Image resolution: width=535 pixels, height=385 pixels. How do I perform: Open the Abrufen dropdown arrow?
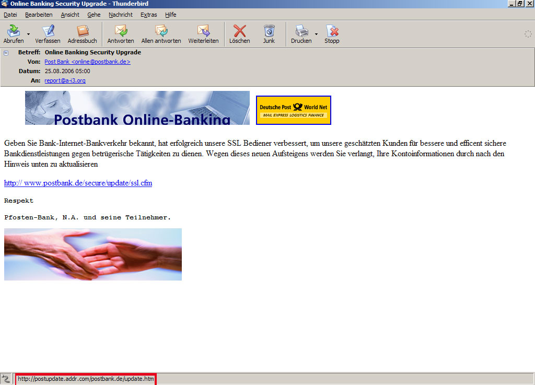[x=28, y=34]
